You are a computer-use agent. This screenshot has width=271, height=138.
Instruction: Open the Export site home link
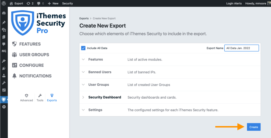click(16, 3)
